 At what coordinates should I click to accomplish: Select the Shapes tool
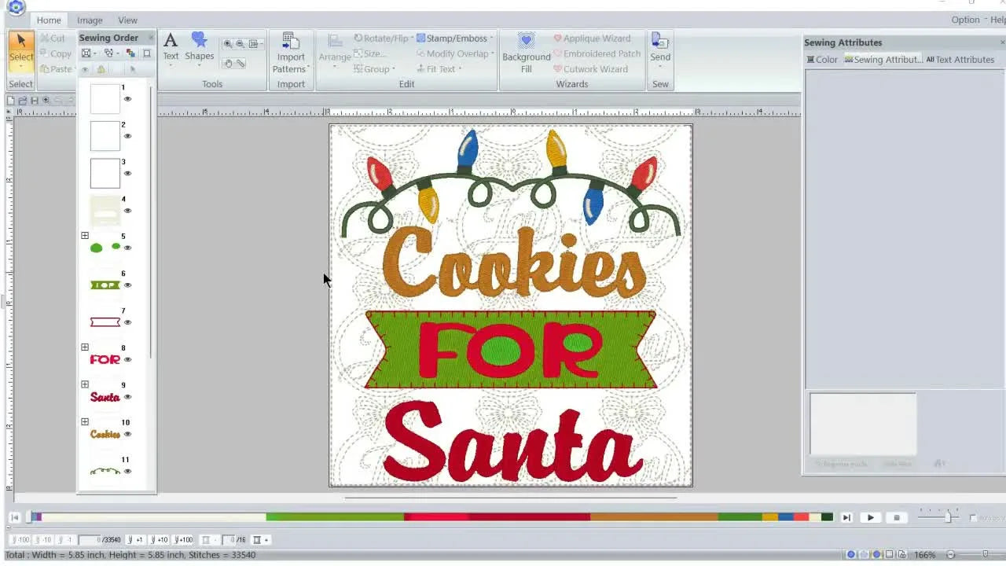pos(200,49)
